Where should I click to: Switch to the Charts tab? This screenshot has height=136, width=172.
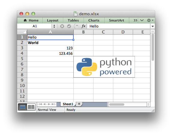coord(94,20)
